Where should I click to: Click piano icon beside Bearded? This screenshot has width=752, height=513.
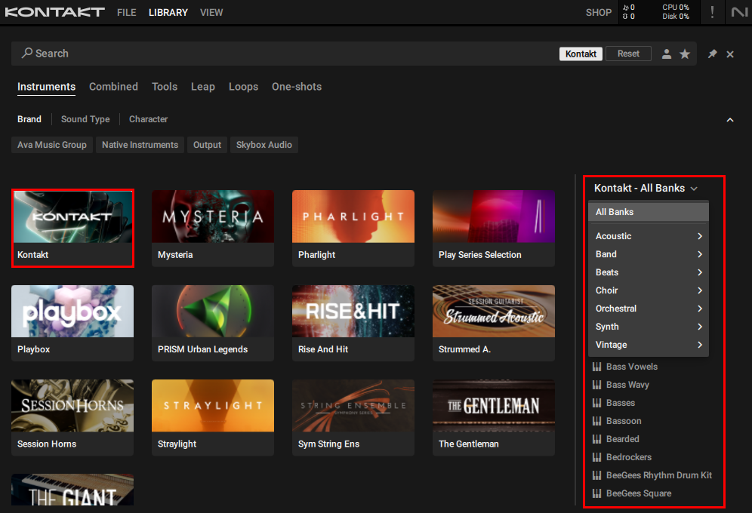[x=596, y=439]
